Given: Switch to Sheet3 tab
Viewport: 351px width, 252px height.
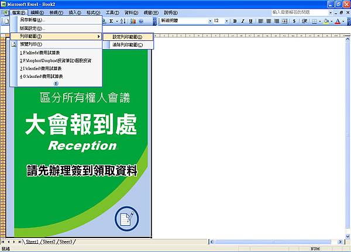Looking at the screenshot, I should (x=66, y=241).
